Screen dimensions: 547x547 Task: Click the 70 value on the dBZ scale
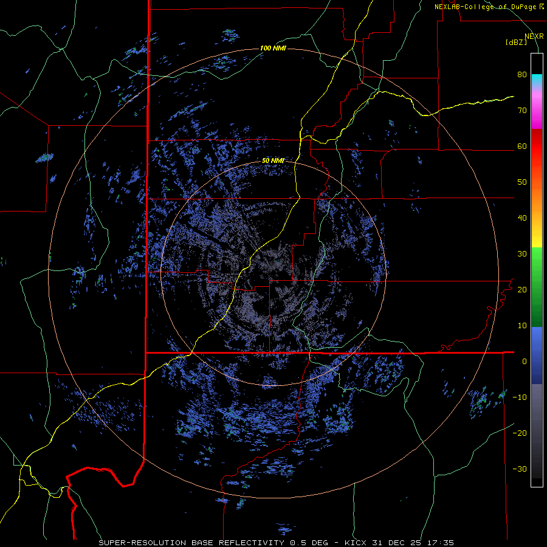pyautogui.click(x=522, y=111)
